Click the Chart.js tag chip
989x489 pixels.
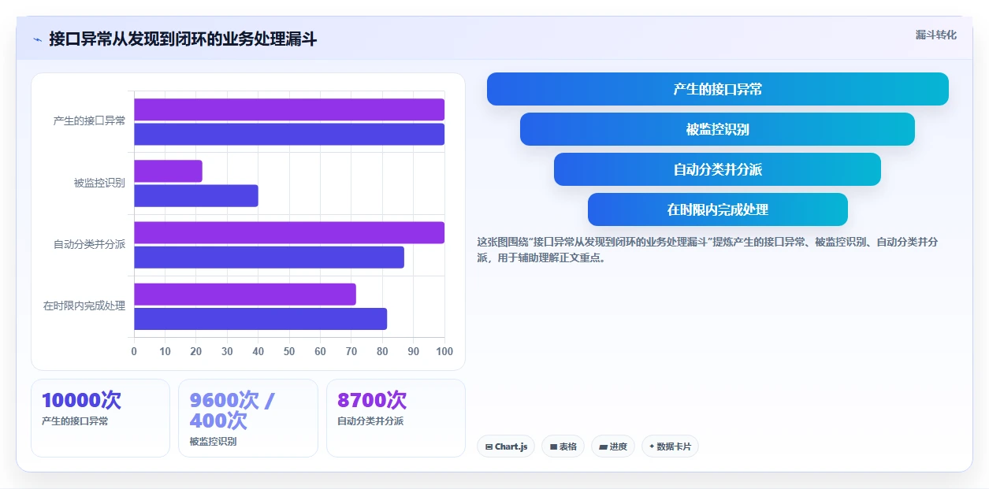point(506,446)
